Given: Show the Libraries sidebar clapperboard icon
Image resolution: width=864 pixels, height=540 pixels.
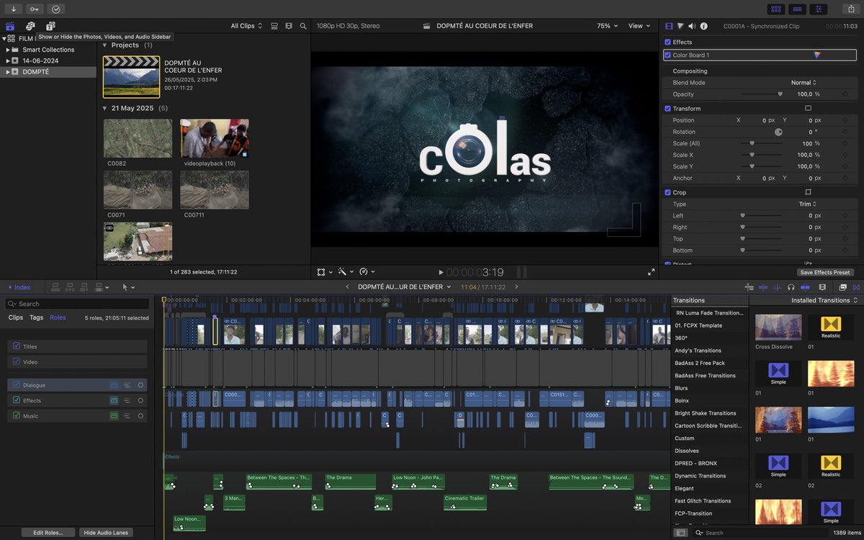Looking at the screenshot, I should (10, 26).
